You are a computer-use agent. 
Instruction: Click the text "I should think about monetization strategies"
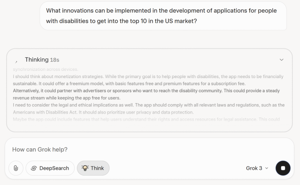[58, 76]
